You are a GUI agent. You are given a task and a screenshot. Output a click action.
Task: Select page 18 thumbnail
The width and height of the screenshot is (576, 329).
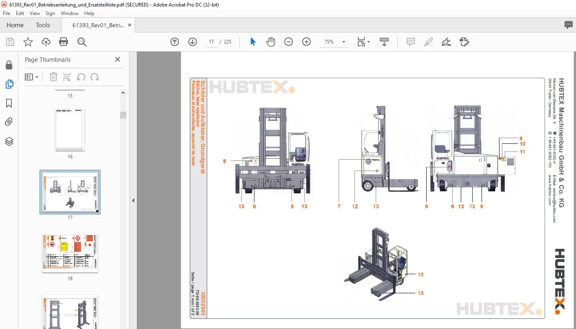tap(70, 253)
